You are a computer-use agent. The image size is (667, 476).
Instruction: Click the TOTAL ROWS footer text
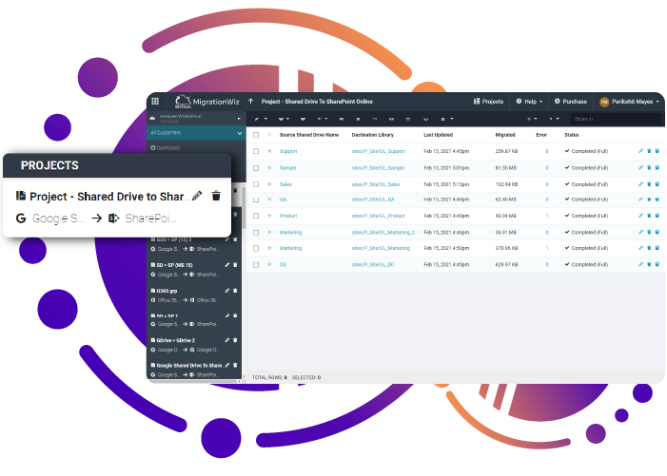[x=269, y=377]
